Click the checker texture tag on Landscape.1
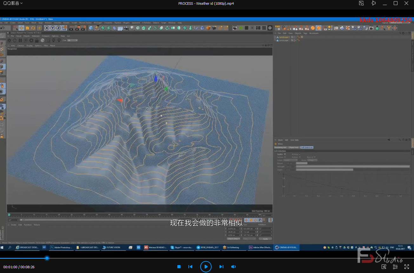The height and width of the screenshot is (273, 414). pyautogui.click(x=302, y=37)
